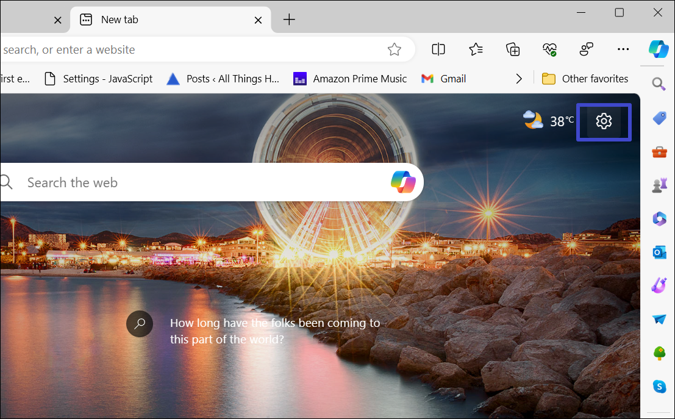This screenshot has height=419, width=675.
Task: Open Amazon Prime Music bookmark
Action: pos(349,79)
